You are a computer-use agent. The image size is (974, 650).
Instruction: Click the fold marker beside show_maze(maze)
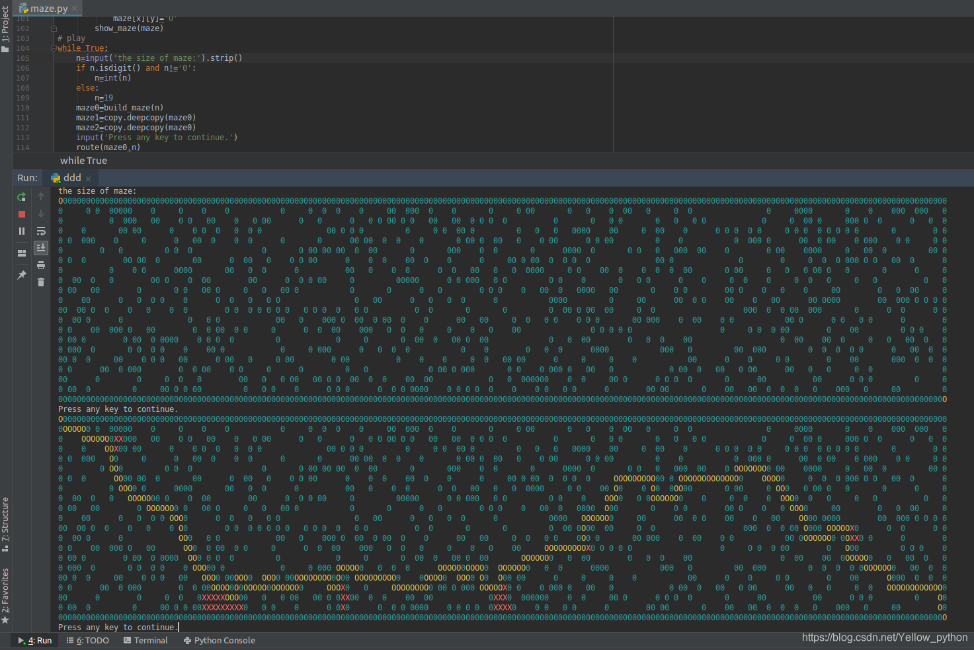click(54, 28)
